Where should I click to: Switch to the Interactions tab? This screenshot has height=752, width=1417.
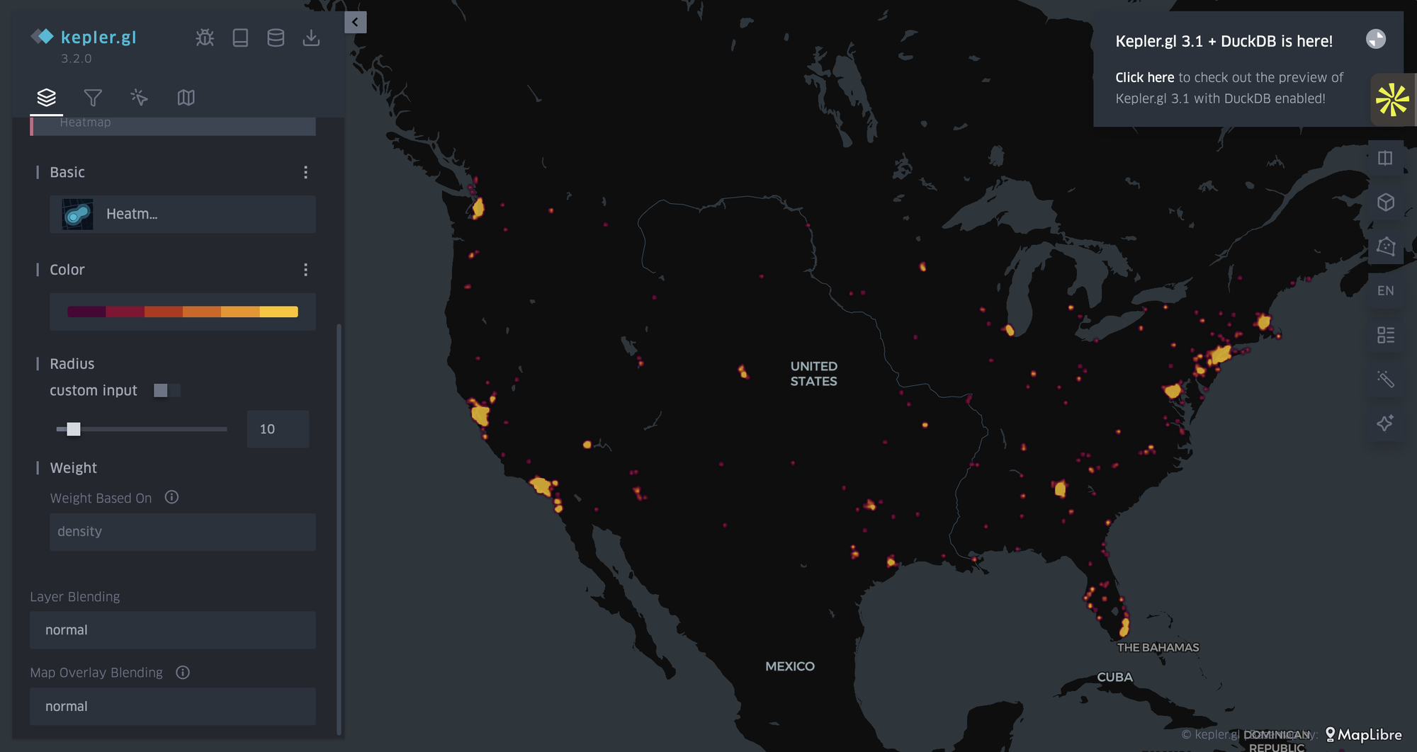pos(139,98)
